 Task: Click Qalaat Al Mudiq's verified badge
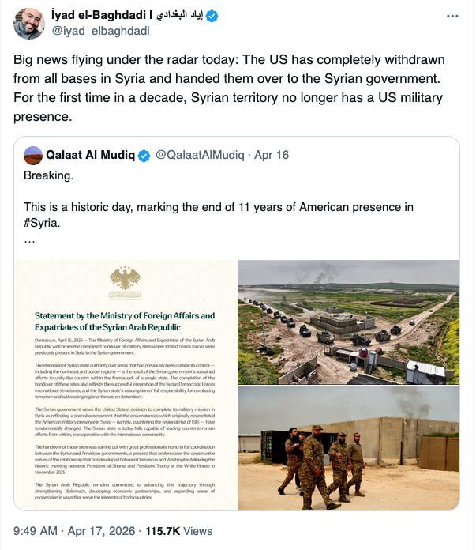click(x=144, y=156)
